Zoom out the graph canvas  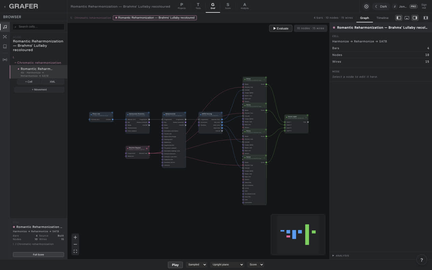coord(75,244)
